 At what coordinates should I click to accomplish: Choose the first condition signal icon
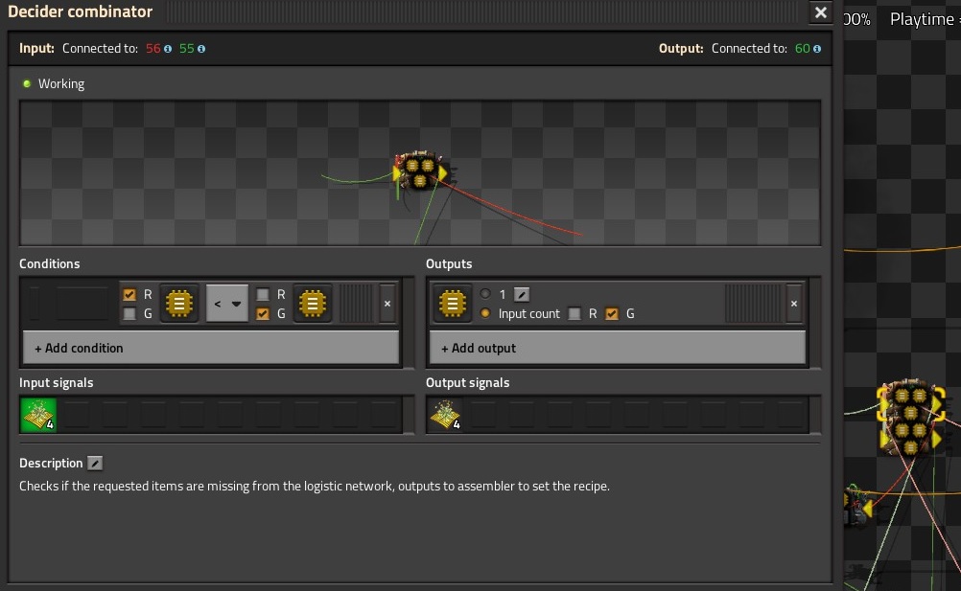coord(179,304)
